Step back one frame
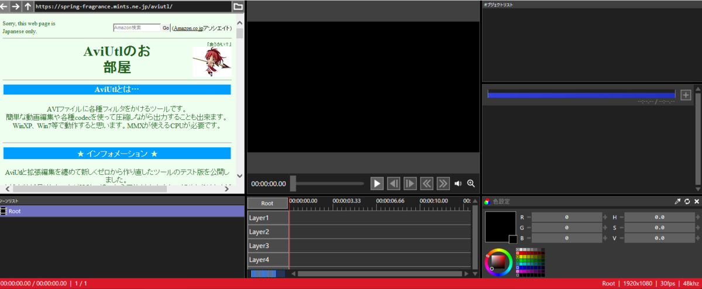 (x=394, y=183)
